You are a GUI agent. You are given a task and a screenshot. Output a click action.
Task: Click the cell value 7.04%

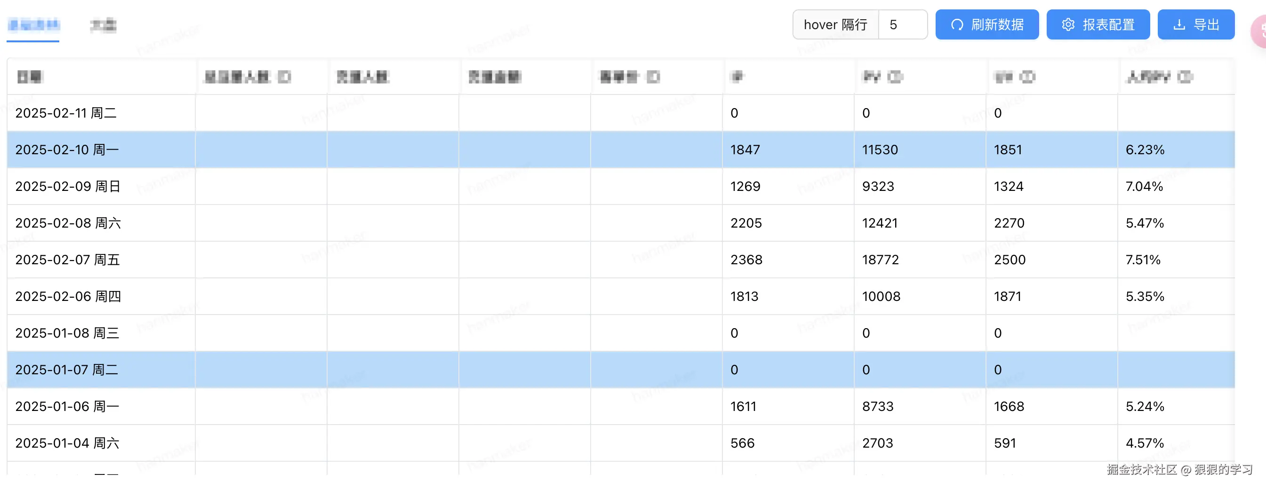tap(1144, 187)
